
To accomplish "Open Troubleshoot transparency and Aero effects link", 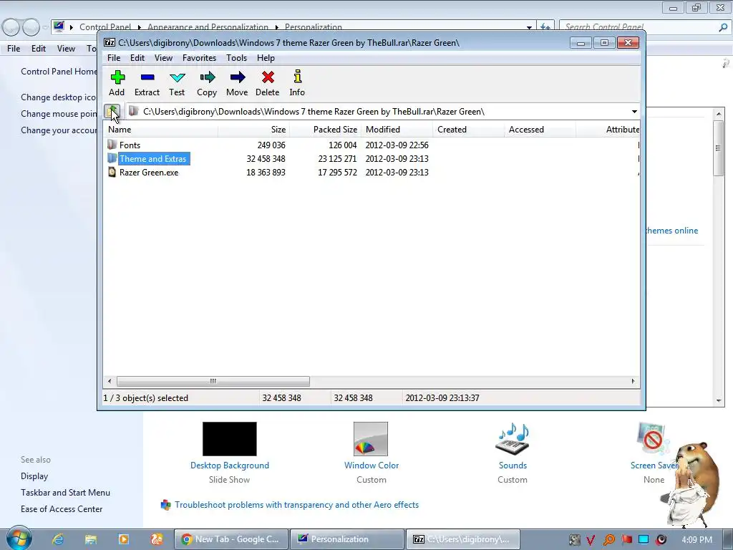I will coord(296,505).
